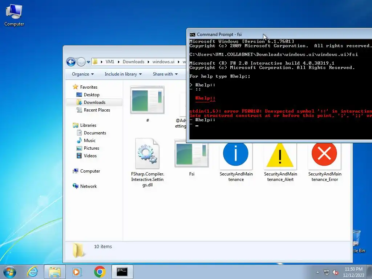Switch to Windows Explorer on the taskbar
Viewport: 372px width, 279px height.
55,272
